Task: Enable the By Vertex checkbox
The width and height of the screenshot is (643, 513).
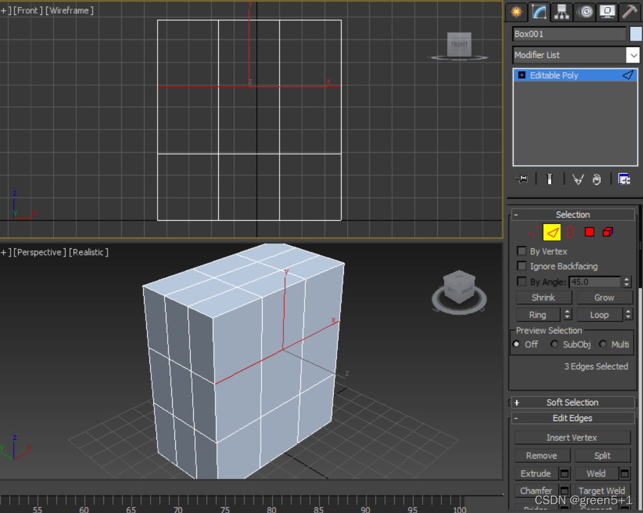Action: coord(522,251)
